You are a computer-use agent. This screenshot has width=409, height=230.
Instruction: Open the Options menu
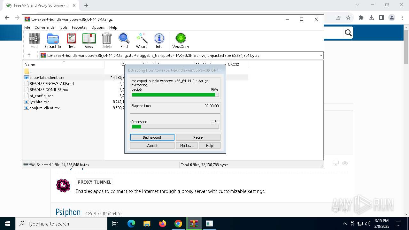(98, 27)
